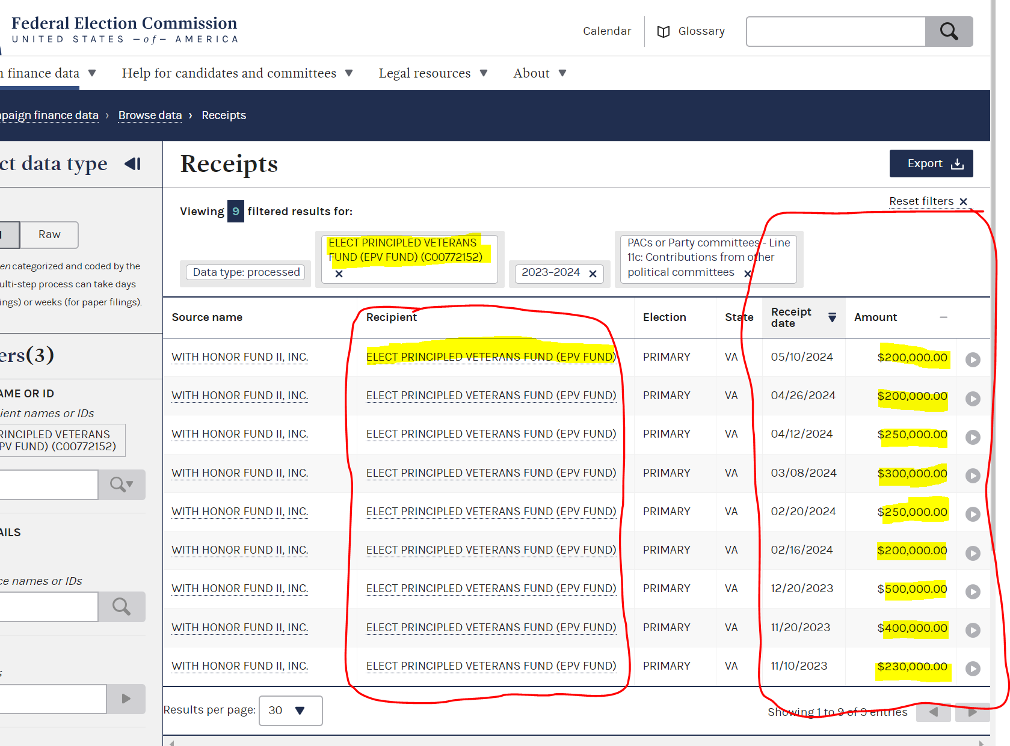Sort by Receipt date column arrow

coord(832,317)
